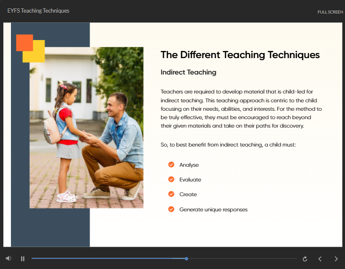345x269 pixels.
Task: Seek to the start of the timeline
Action: (33, 258)
